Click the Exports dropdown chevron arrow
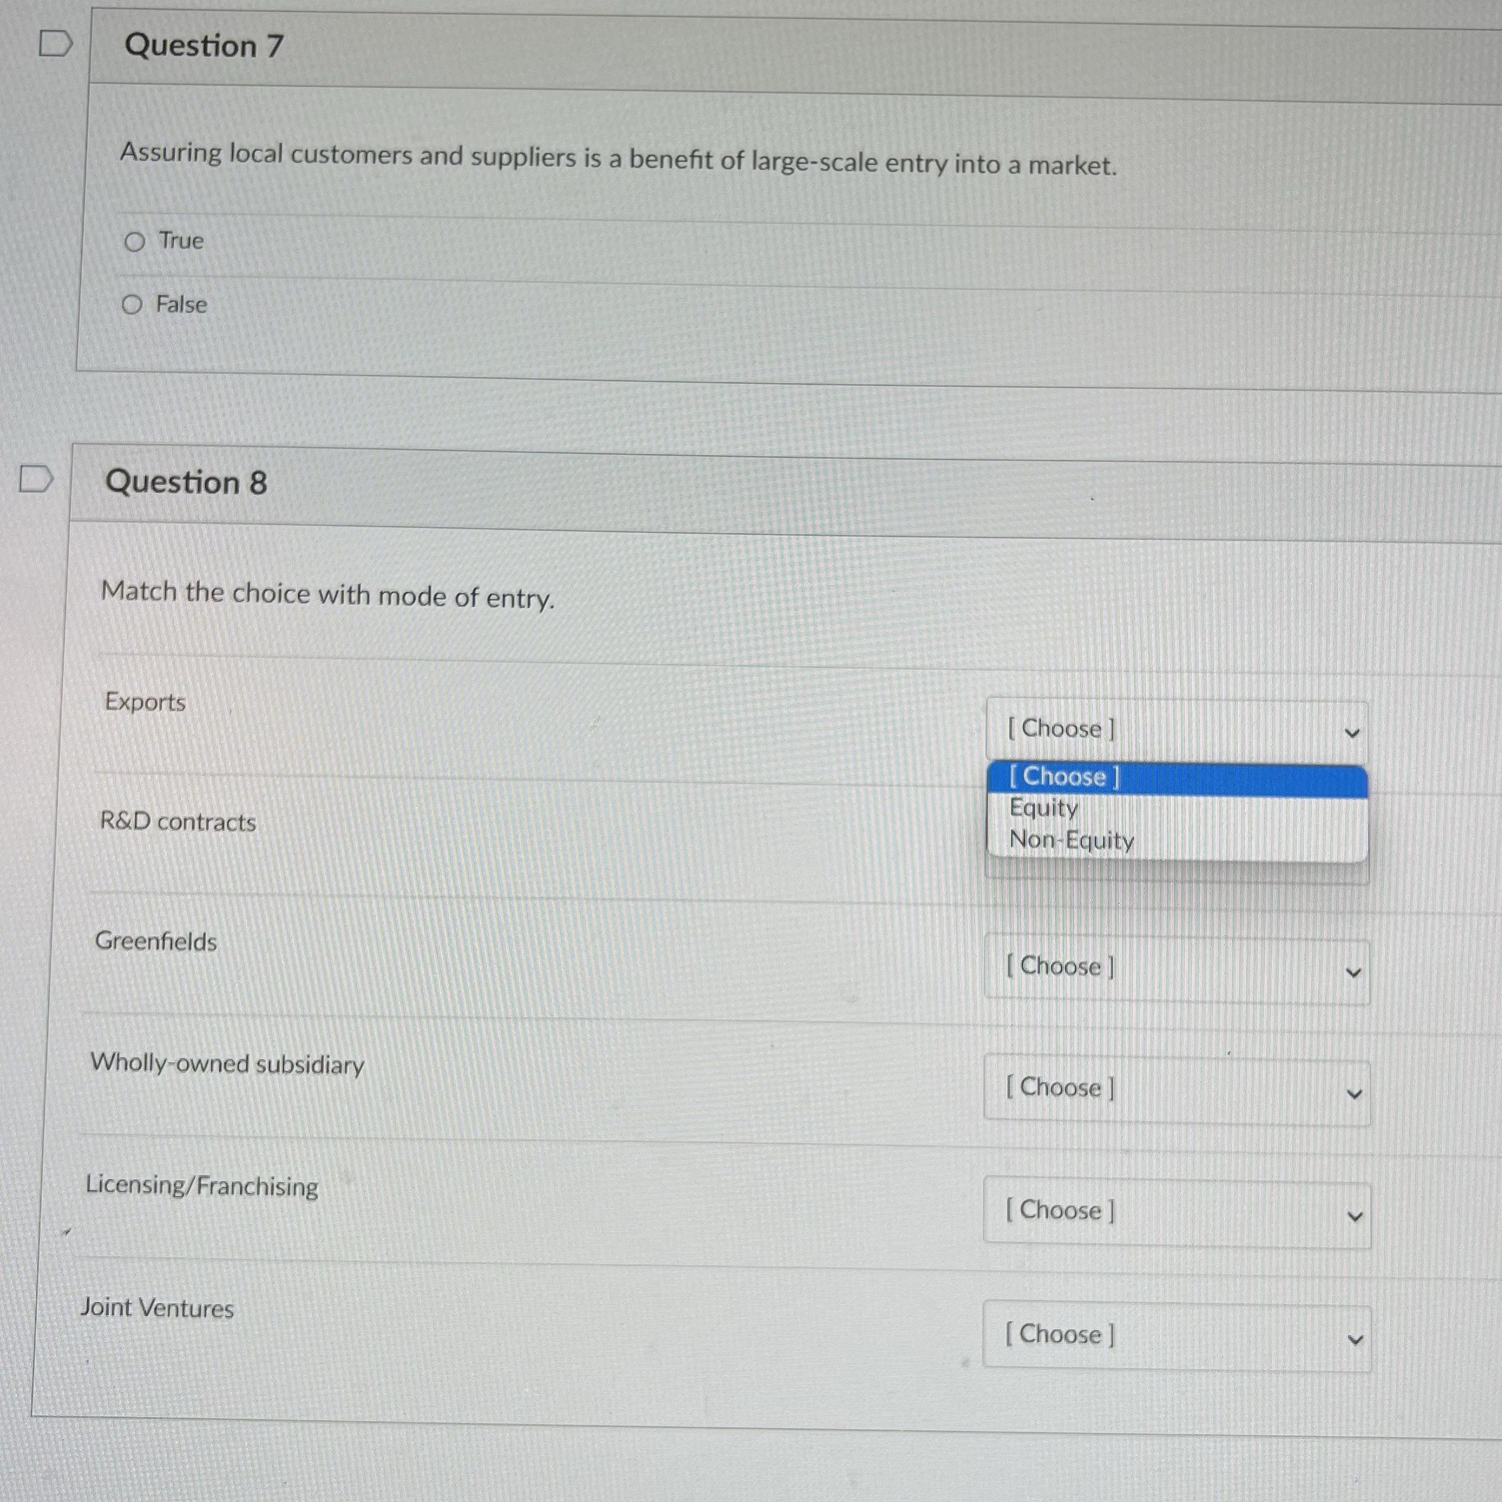This screenshot has height=1502, width=1502. point(1353,733)
